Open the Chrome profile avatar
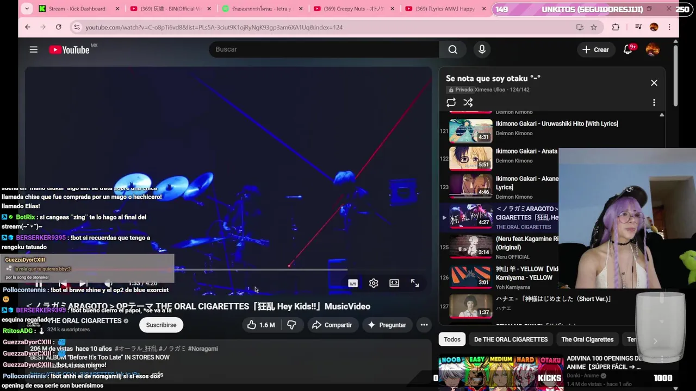Viewport: 696px width, 391px height. (654, 27)
